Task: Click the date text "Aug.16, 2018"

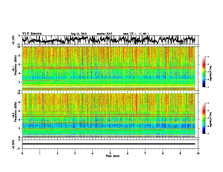Action: (79, 34)
